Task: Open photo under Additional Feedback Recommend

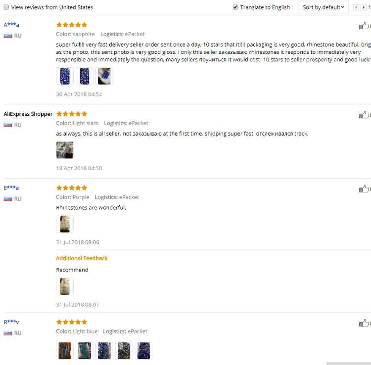Action: click(x=65, y=286)
